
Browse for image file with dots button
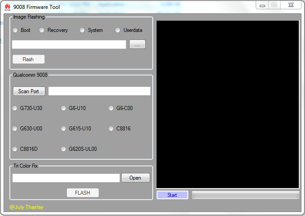tap(137, 44)
